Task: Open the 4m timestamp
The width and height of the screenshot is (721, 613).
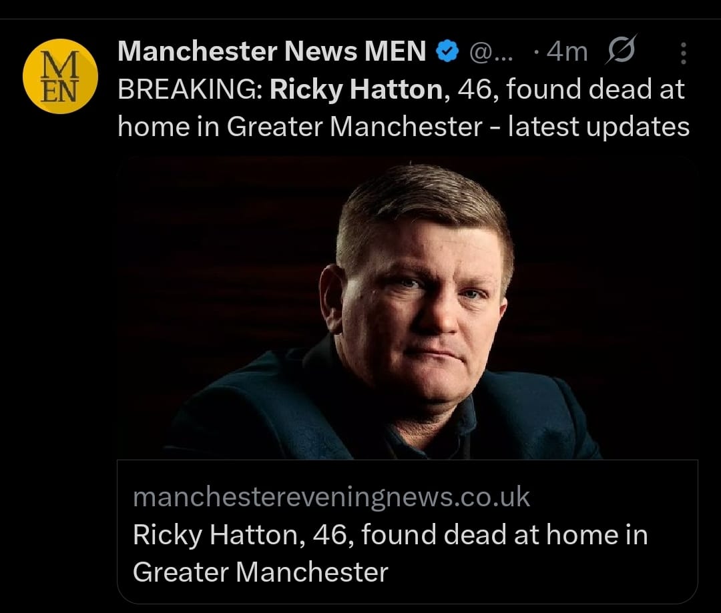Action: coord(565,51)
